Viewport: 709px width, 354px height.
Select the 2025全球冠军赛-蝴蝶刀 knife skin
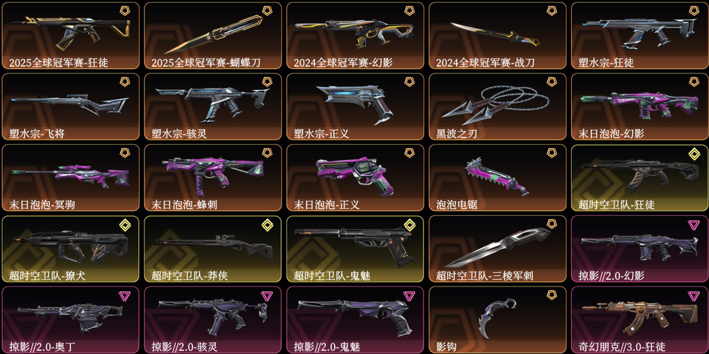tap(213, 35)
